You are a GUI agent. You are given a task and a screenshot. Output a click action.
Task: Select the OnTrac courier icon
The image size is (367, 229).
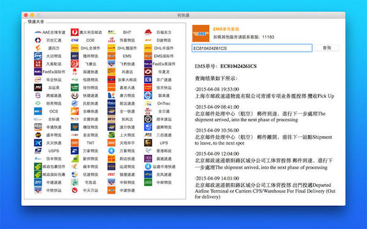tap(148, 103)
